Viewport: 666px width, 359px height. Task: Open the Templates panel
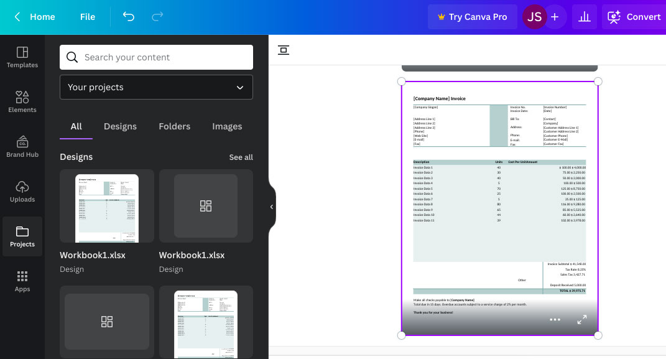(22, 57)
